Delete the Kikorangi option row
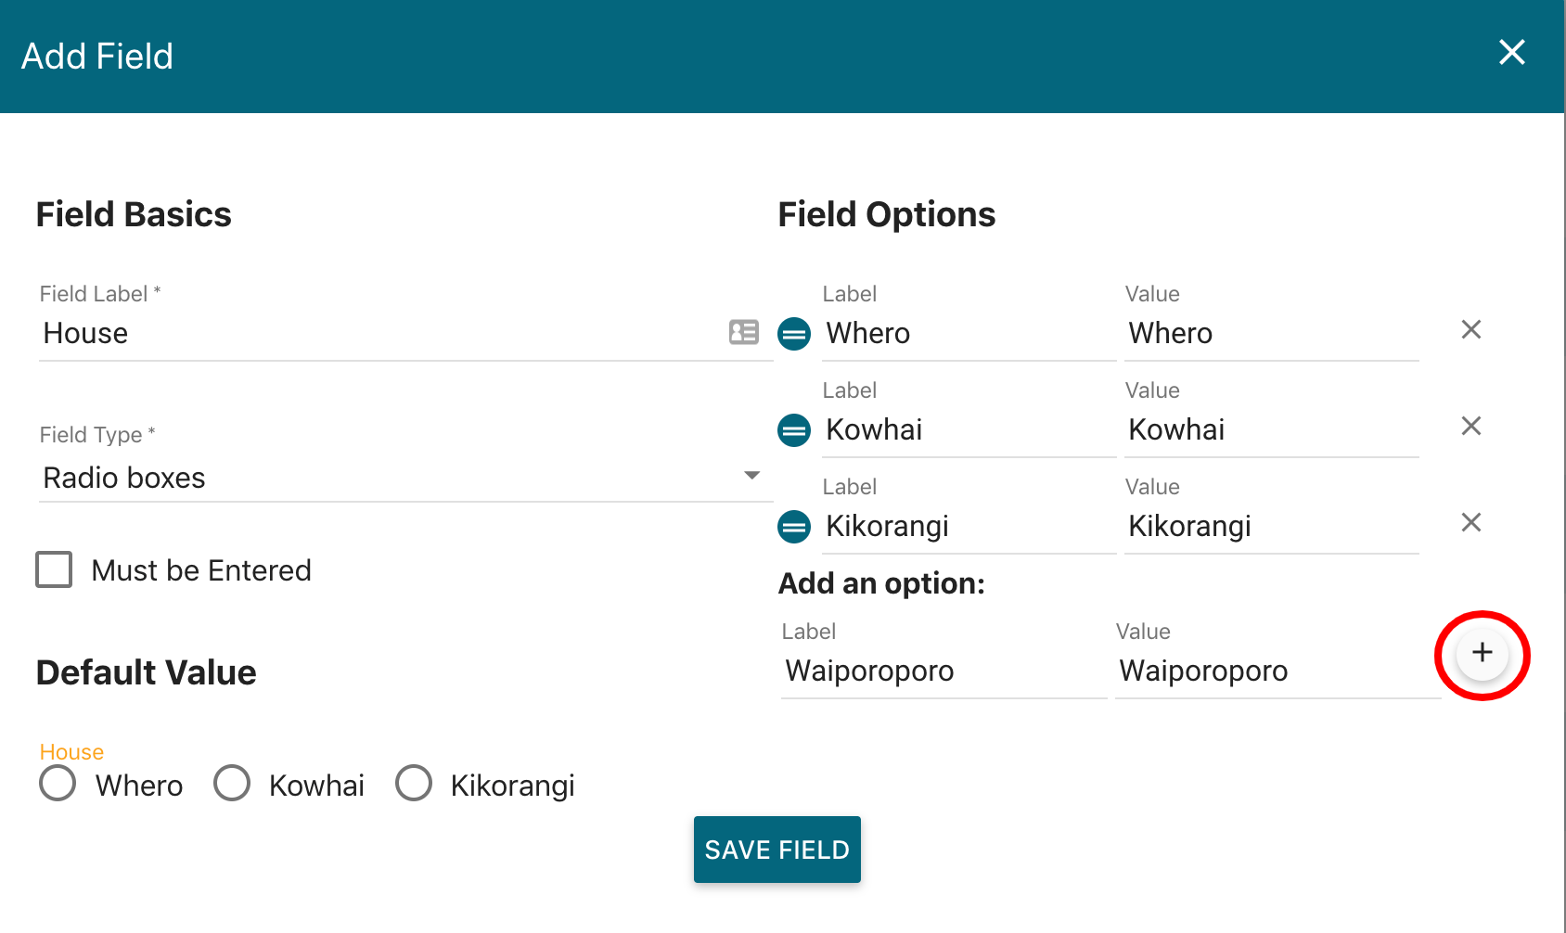The height and width of the screenshot is (933, 1566). pos(1470,522)
